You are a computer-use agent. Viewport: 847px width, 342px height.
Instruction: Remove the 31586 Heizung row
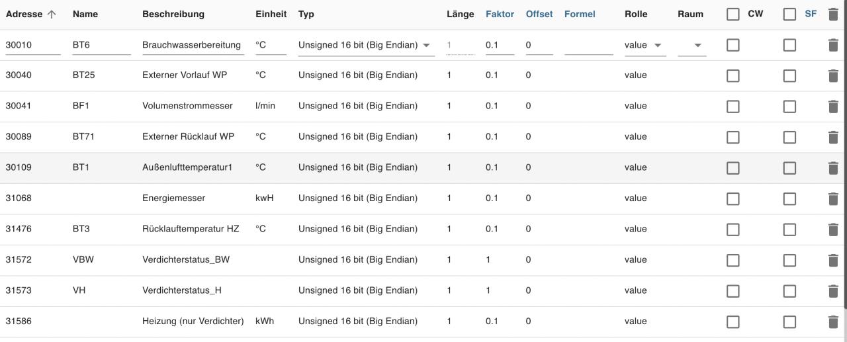coord(833,321)
